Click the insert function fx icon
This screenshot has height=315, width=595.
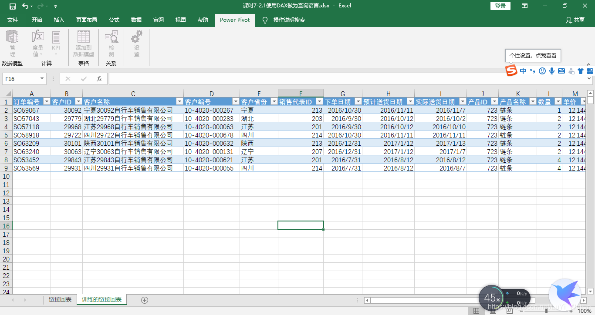click(x=99, y=79)
